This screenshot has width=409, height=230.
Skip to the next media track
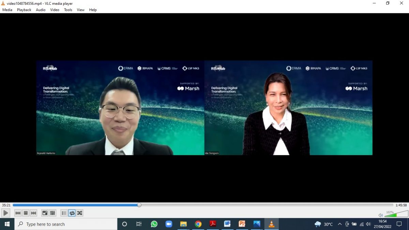[33, 213]
